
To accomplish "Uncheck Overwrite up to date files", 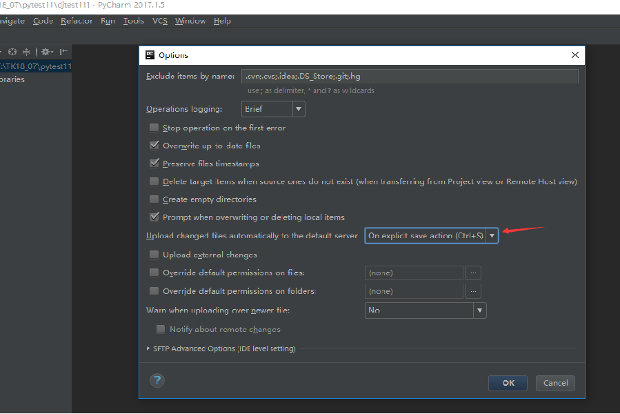I will pos(154,146).
